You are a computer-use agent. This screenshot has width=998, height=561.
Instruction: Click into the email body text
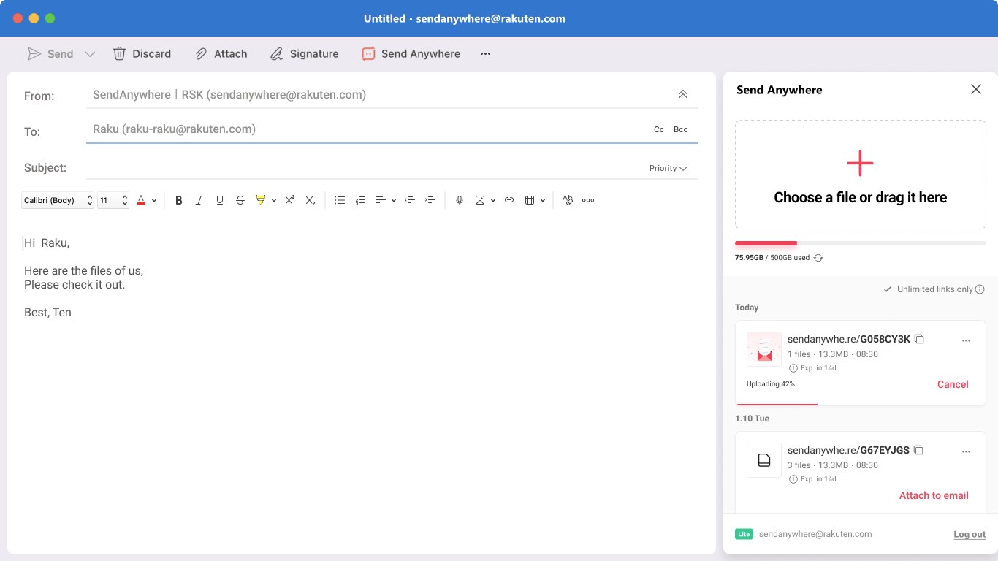point(84,278)
